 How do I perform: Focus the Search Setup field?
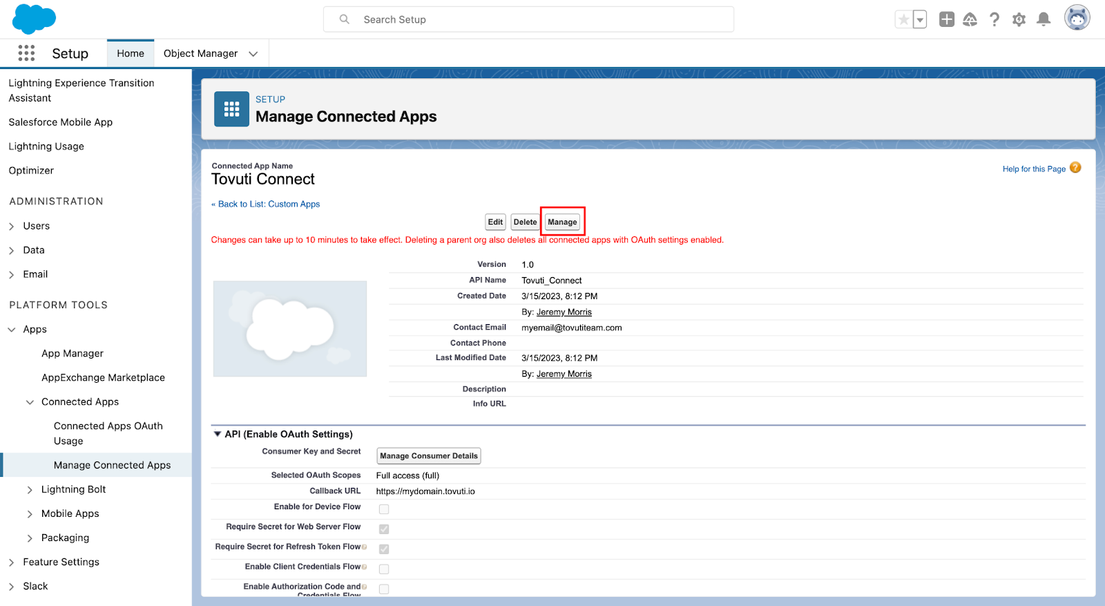click(528, 19)
